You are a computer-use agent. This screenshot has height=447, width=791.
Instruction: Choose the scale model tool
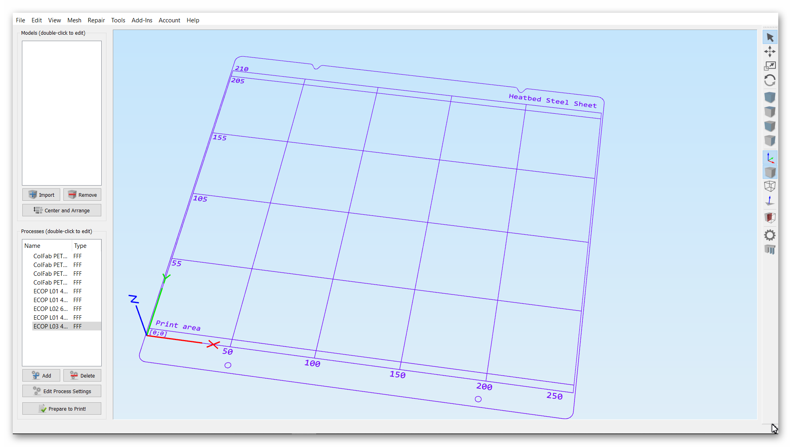tap(770, 66)
